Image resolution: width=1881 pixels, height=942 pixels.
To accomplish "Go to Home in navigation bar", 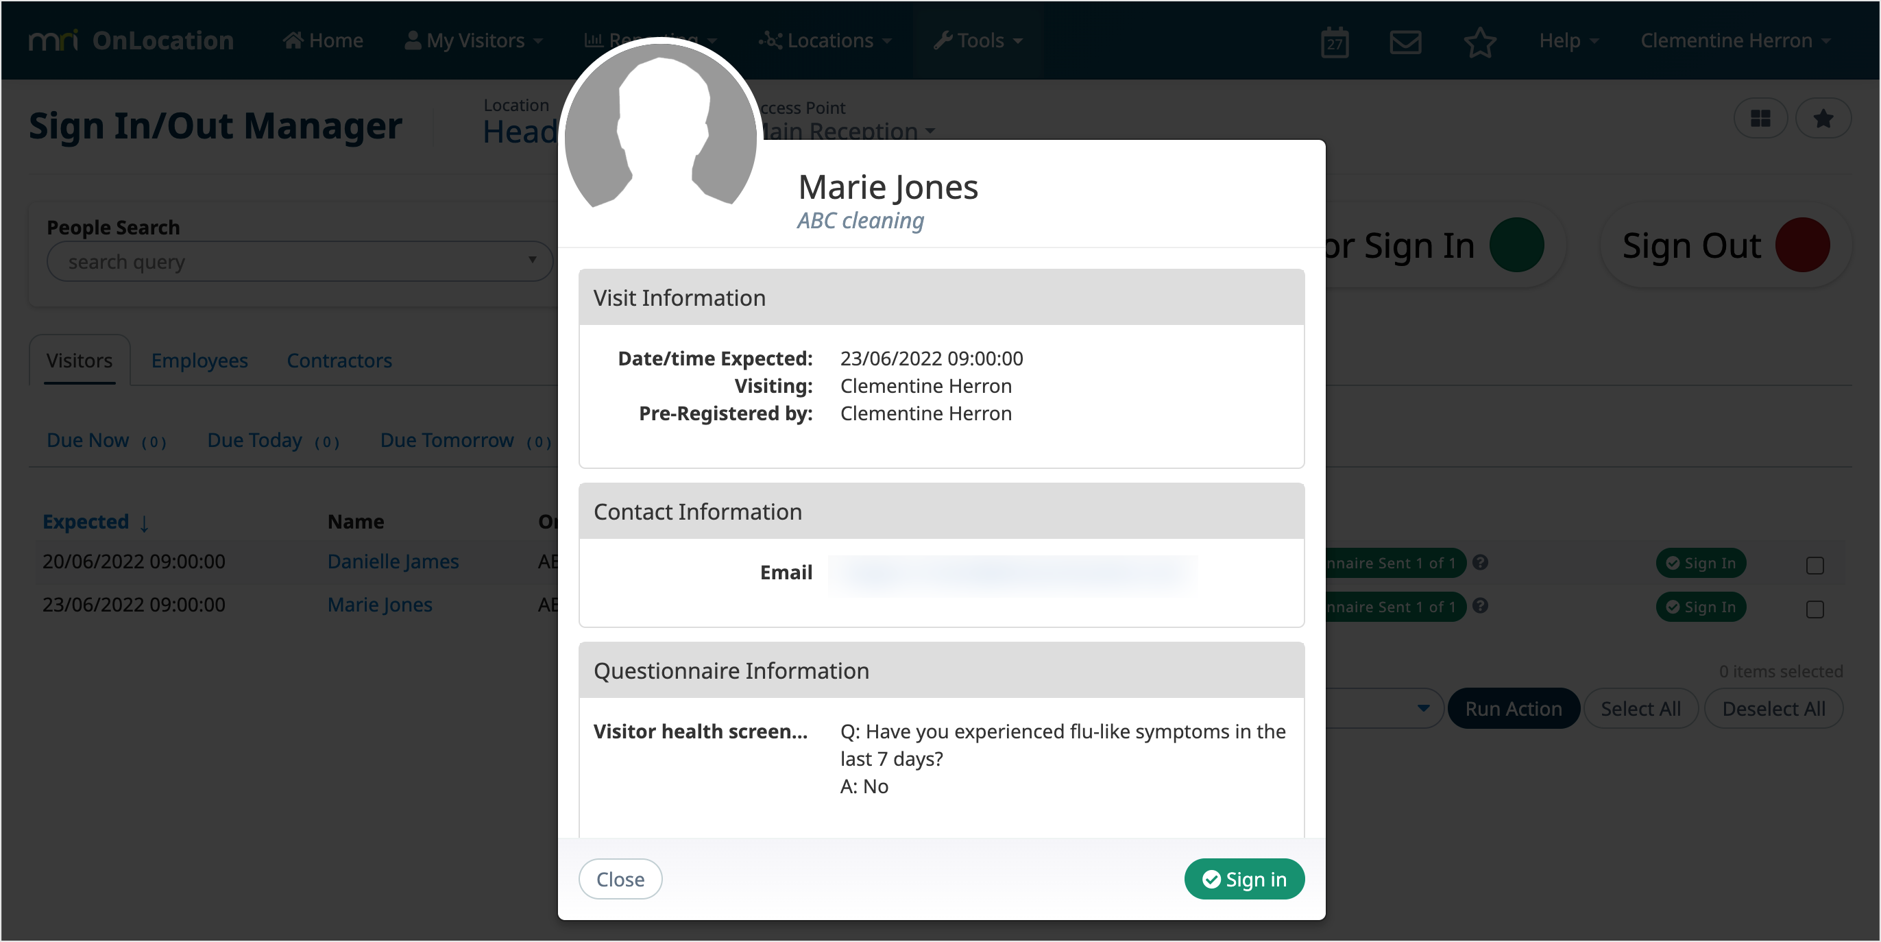I will [323, 40].
